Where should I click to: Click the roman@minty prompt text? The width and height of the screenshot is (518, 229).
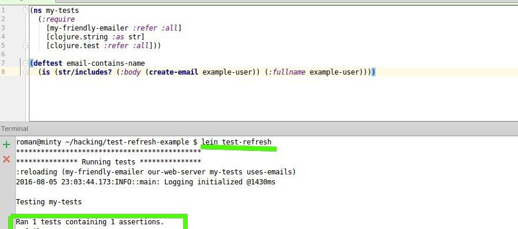coord(39,142)
